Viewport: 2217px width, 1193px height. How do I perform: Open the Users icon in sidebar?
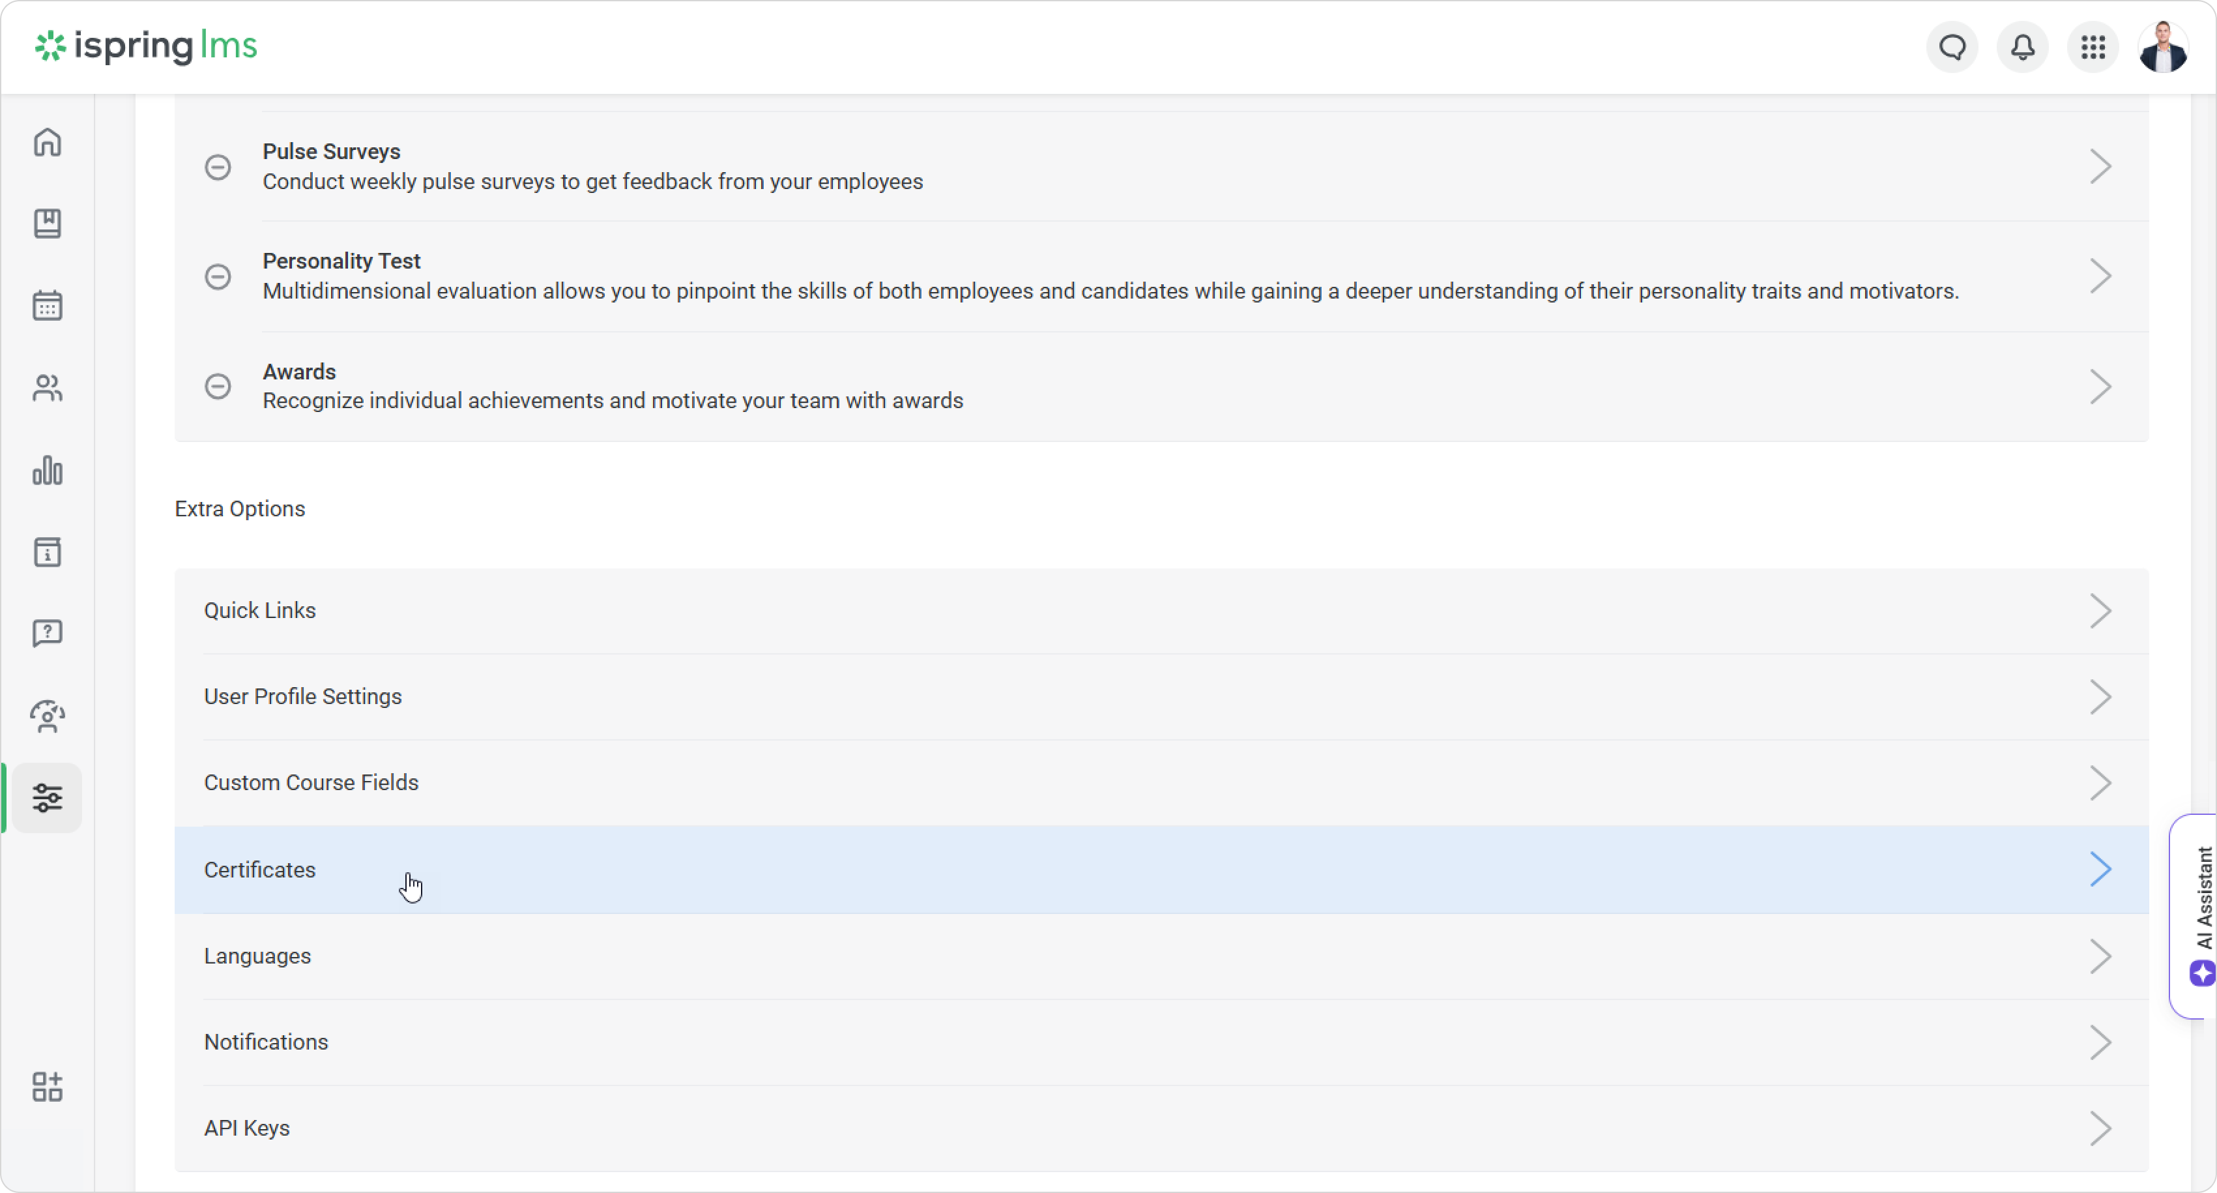[48, 388]
